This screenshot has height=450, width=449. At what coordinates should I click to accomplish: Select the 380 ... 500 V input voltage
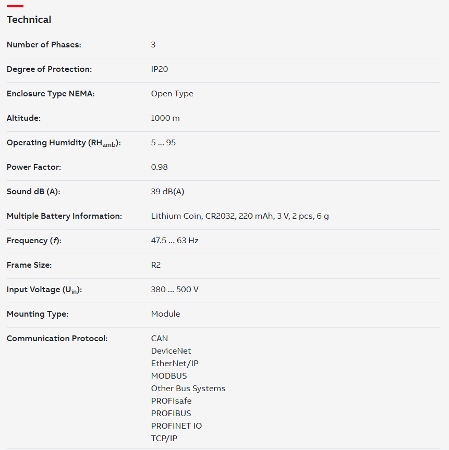click(175, 289)
